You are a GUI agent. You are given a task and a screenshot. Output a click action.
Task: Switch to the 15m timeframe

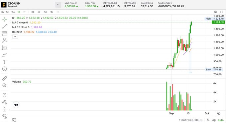pos(13,12)
